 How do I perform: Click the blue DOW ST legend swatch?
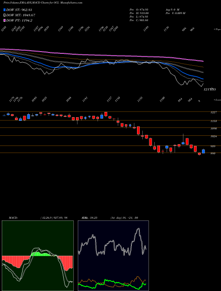click(5, 10)
